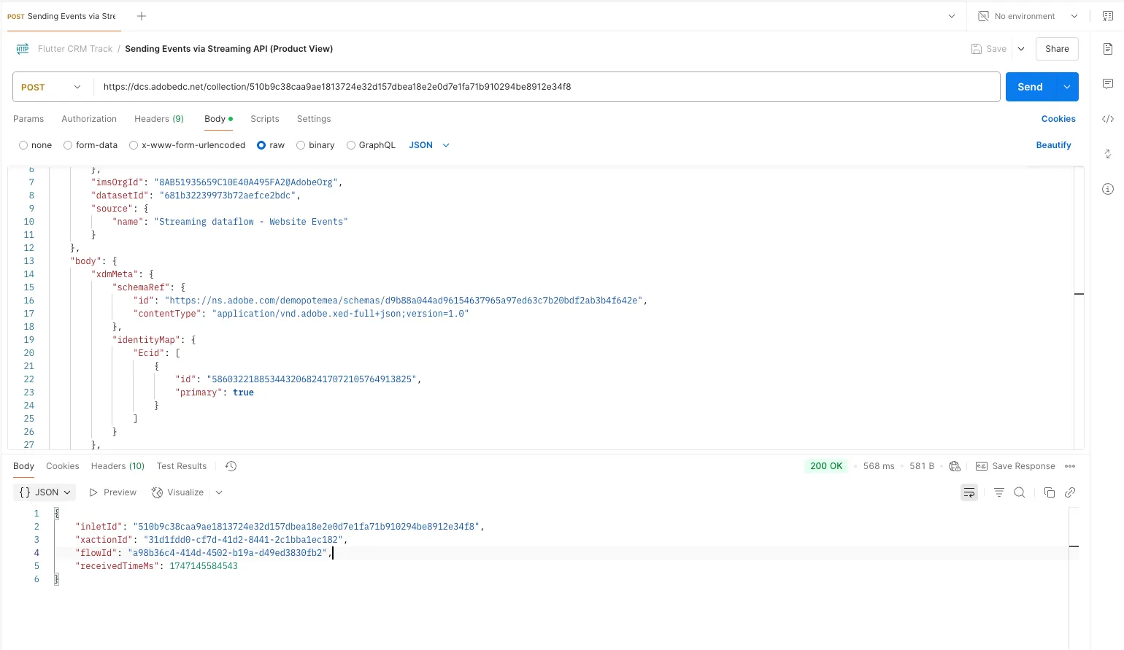1124x650 pixels.
Task: Select the none body type
Action: tap(23, 145)
